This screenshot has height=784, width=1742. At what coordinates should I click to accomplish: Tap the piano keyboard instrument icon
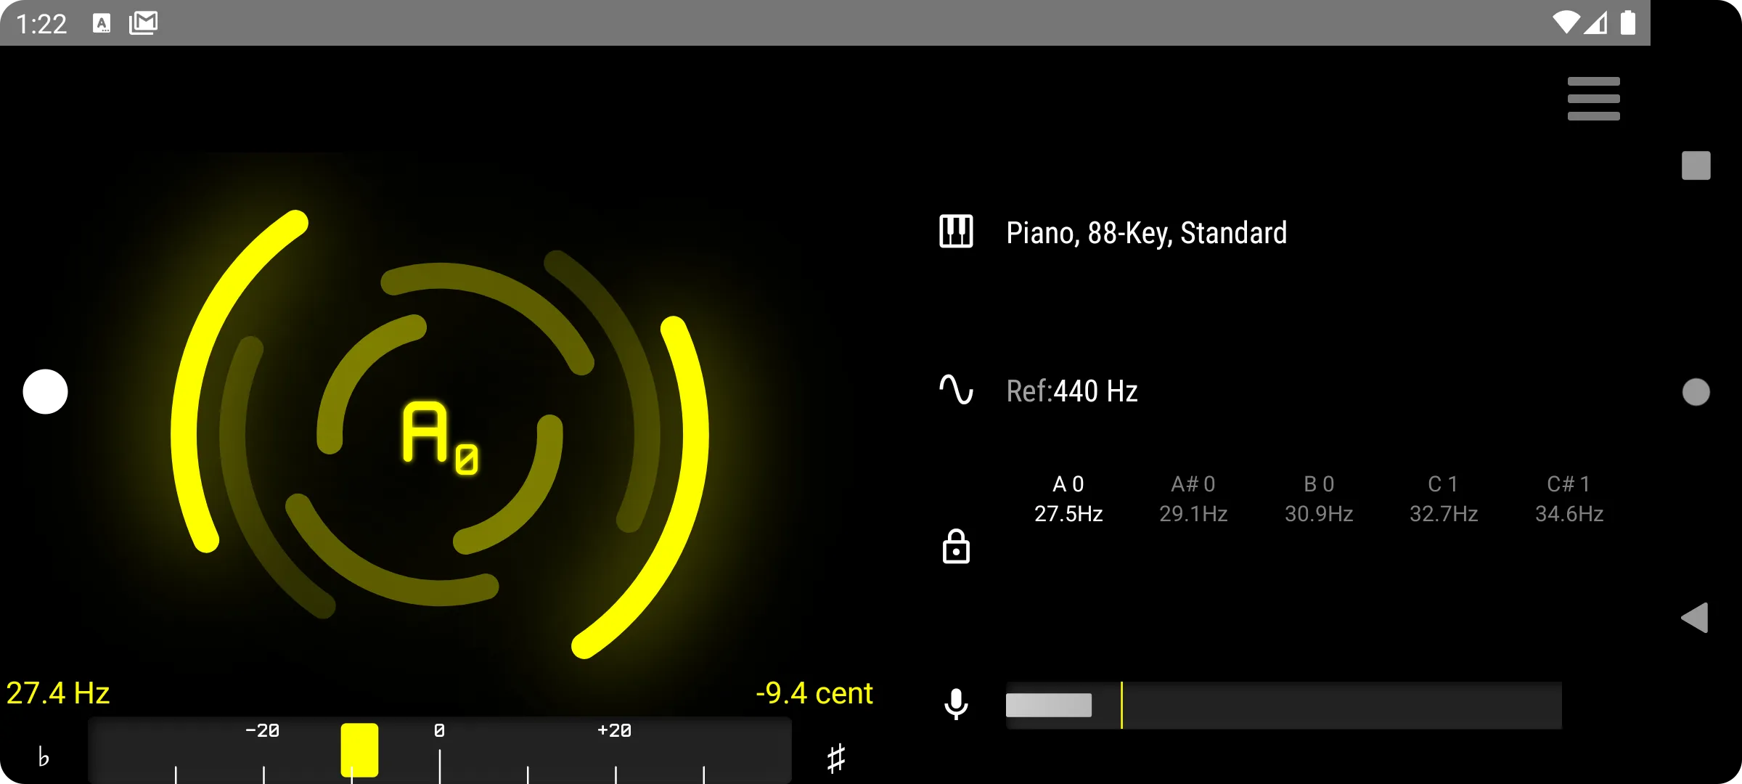[956, 232]
